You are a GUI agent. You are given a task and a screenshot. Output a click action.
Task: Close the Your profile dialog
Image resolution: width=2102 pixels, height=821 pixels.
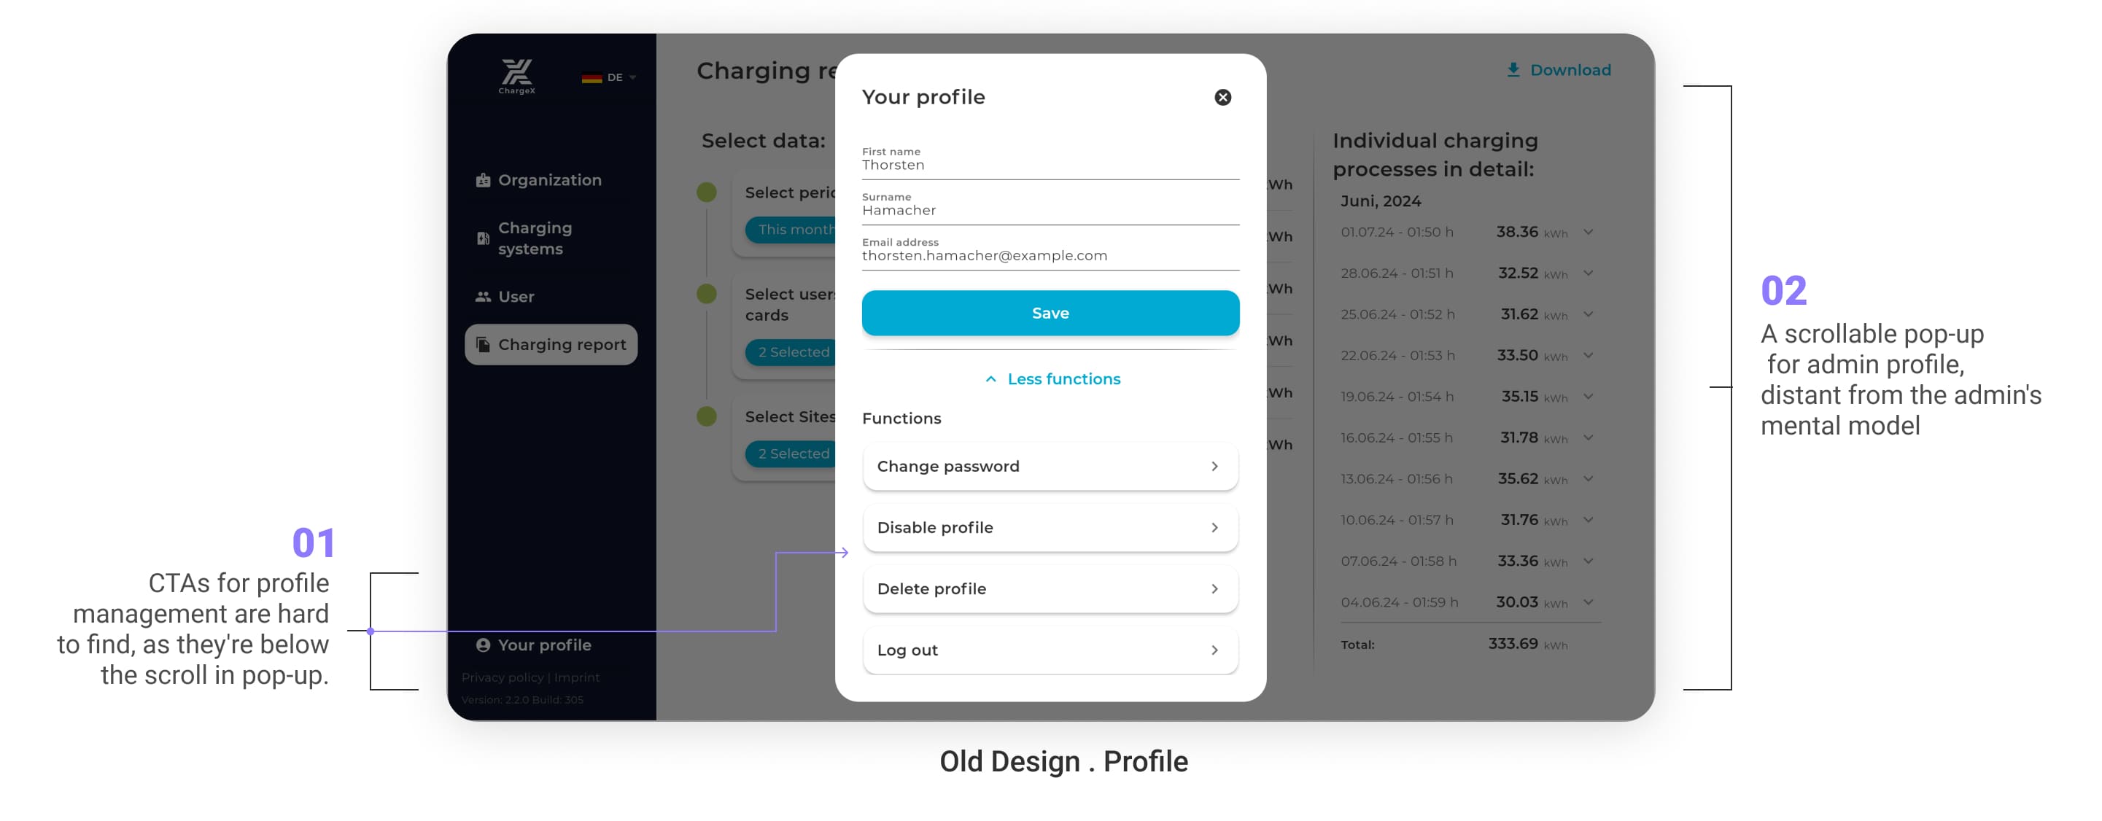pos(1222,98)
